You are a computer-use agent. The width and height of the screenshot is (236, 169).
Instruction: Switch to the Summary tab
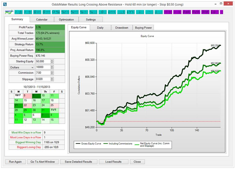coord(17,19)
